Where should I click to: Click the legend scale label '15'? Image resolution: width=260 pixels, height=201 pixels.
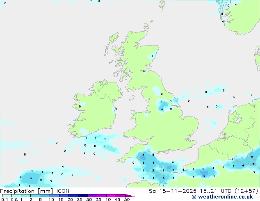(61, 199)
